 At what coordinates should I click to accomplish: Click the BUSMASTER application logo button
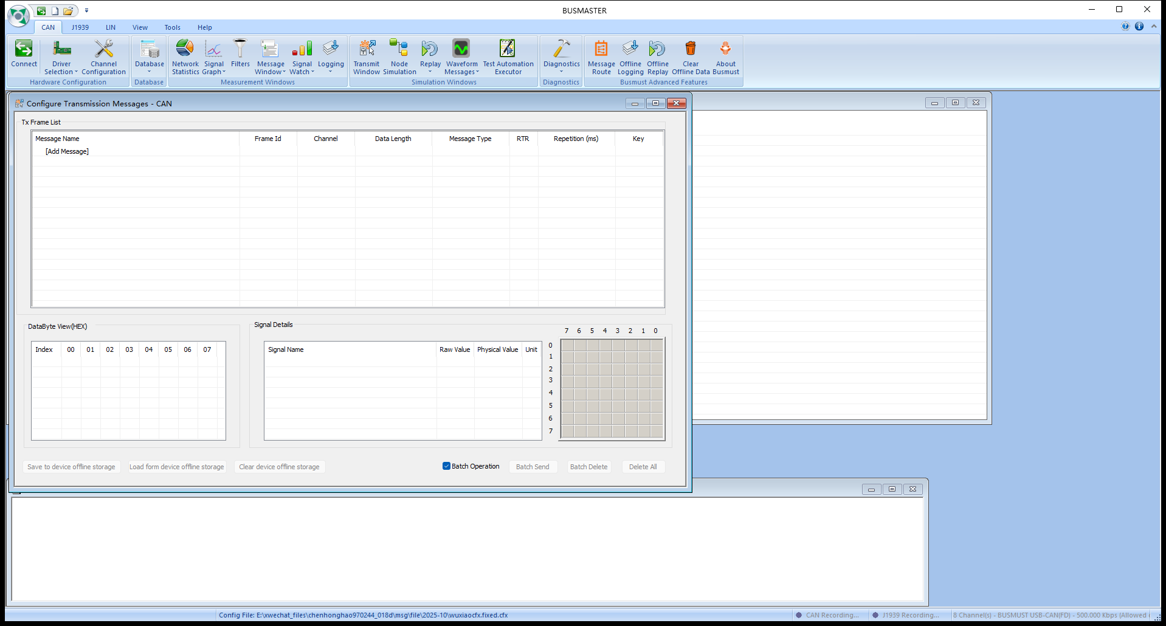click(x=18, y=16)
